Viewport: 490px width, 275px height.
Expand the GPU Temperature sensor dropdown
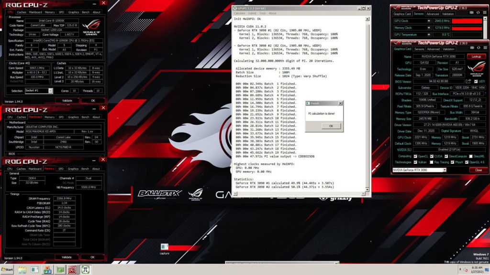pyautogui.click(x=429, y=34)
